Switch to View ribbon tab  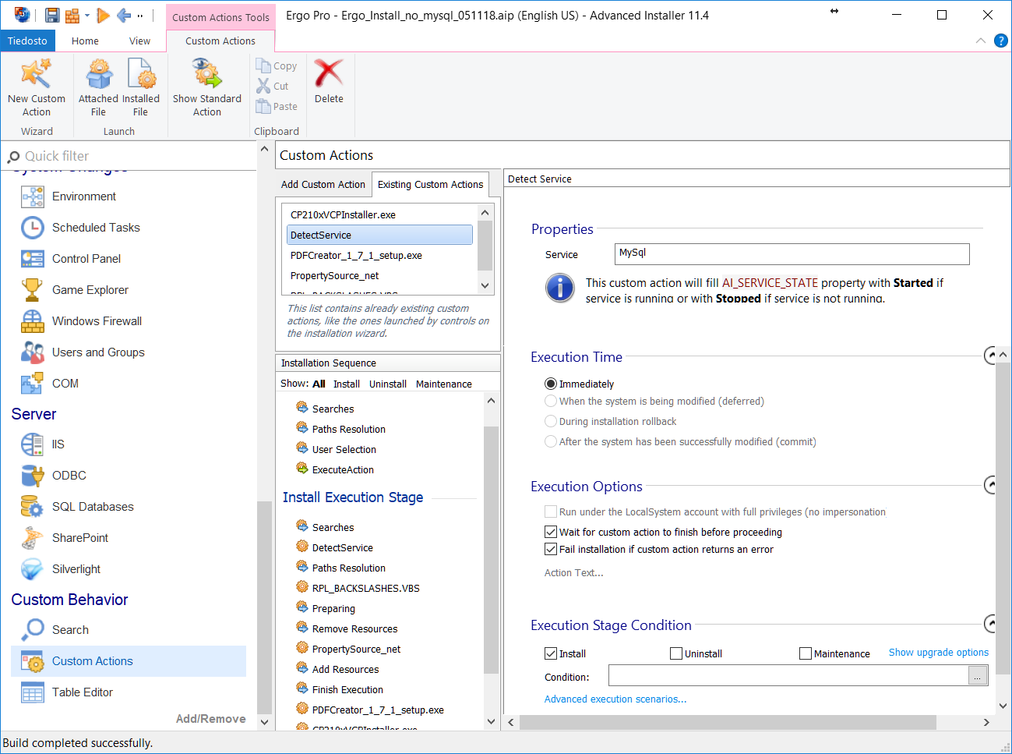click(x=139, y=41)
